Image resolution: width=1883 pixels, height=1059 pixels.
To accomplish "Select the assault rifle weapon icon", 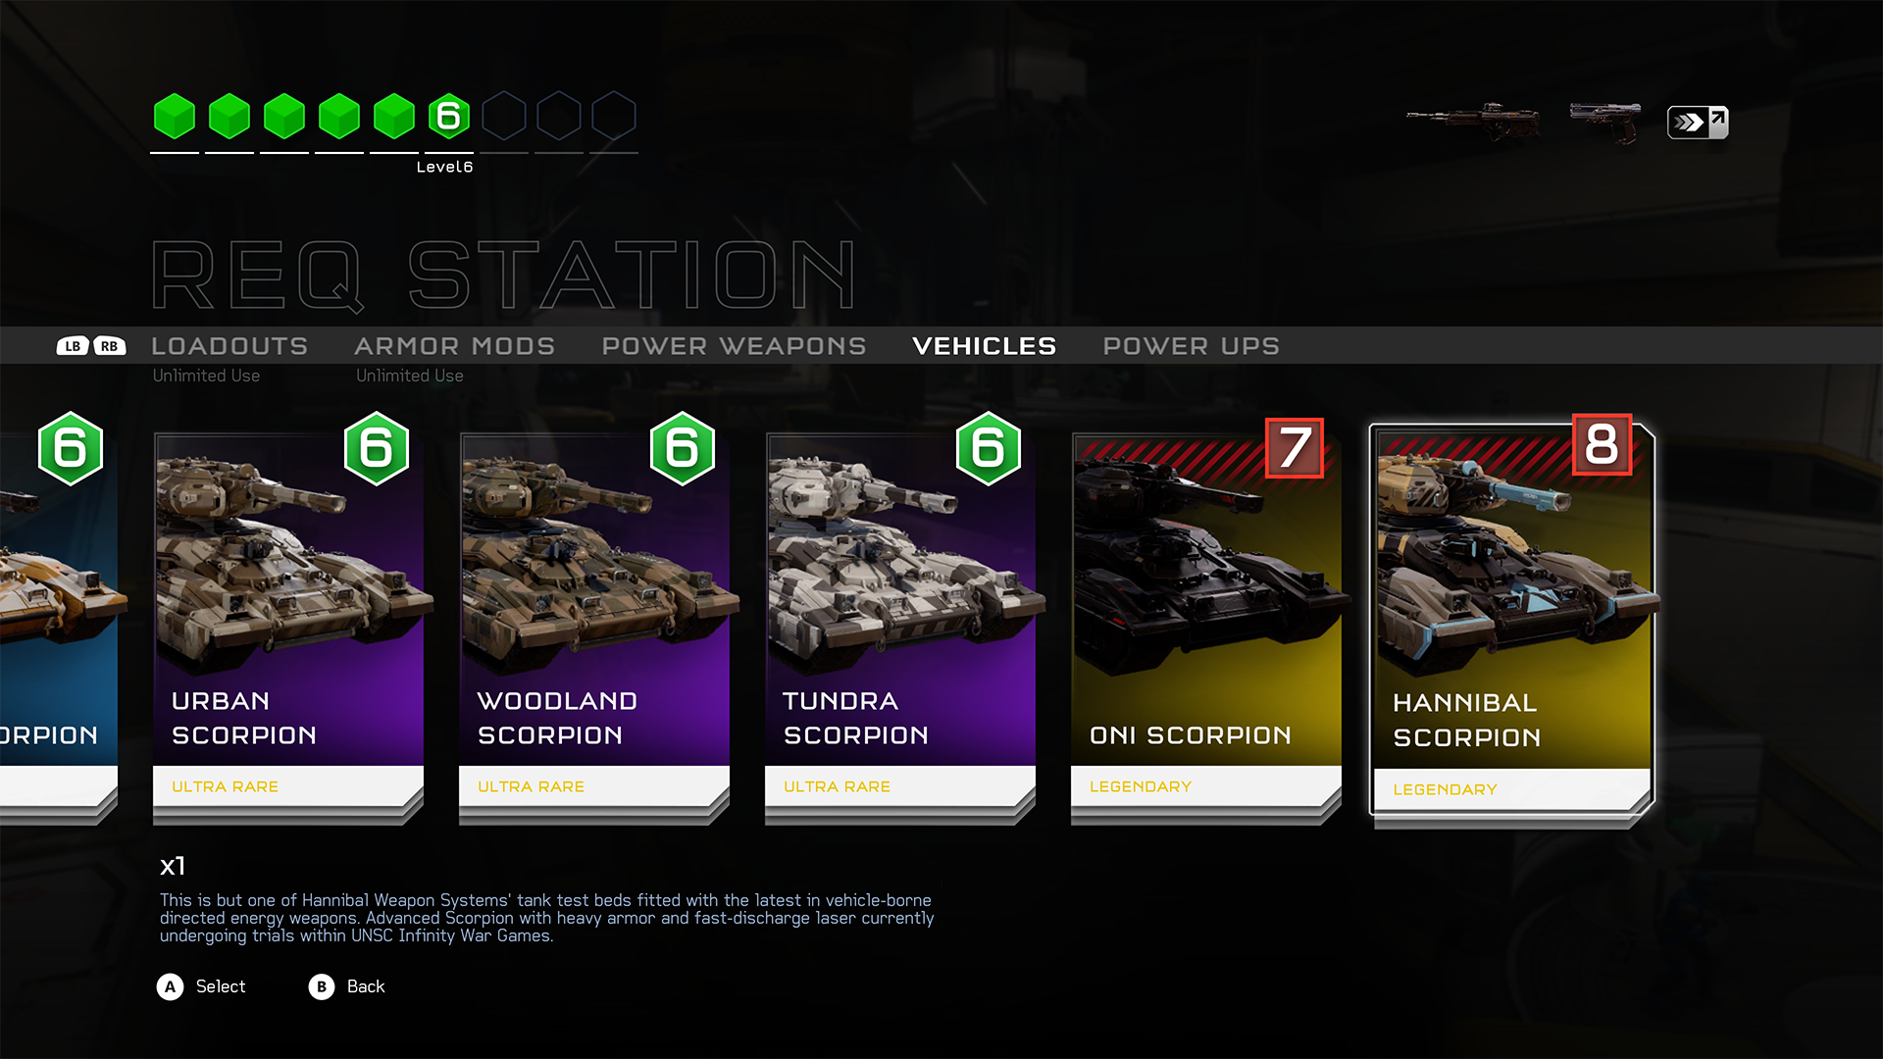I will coord(1472,121).
